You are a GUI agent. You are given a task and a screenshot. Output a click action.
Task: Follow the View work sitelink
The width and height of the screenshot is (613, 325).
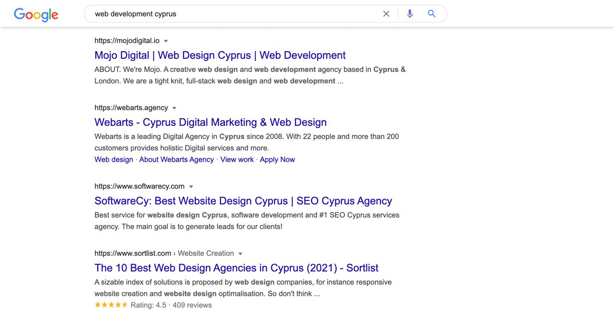point(237,159)
